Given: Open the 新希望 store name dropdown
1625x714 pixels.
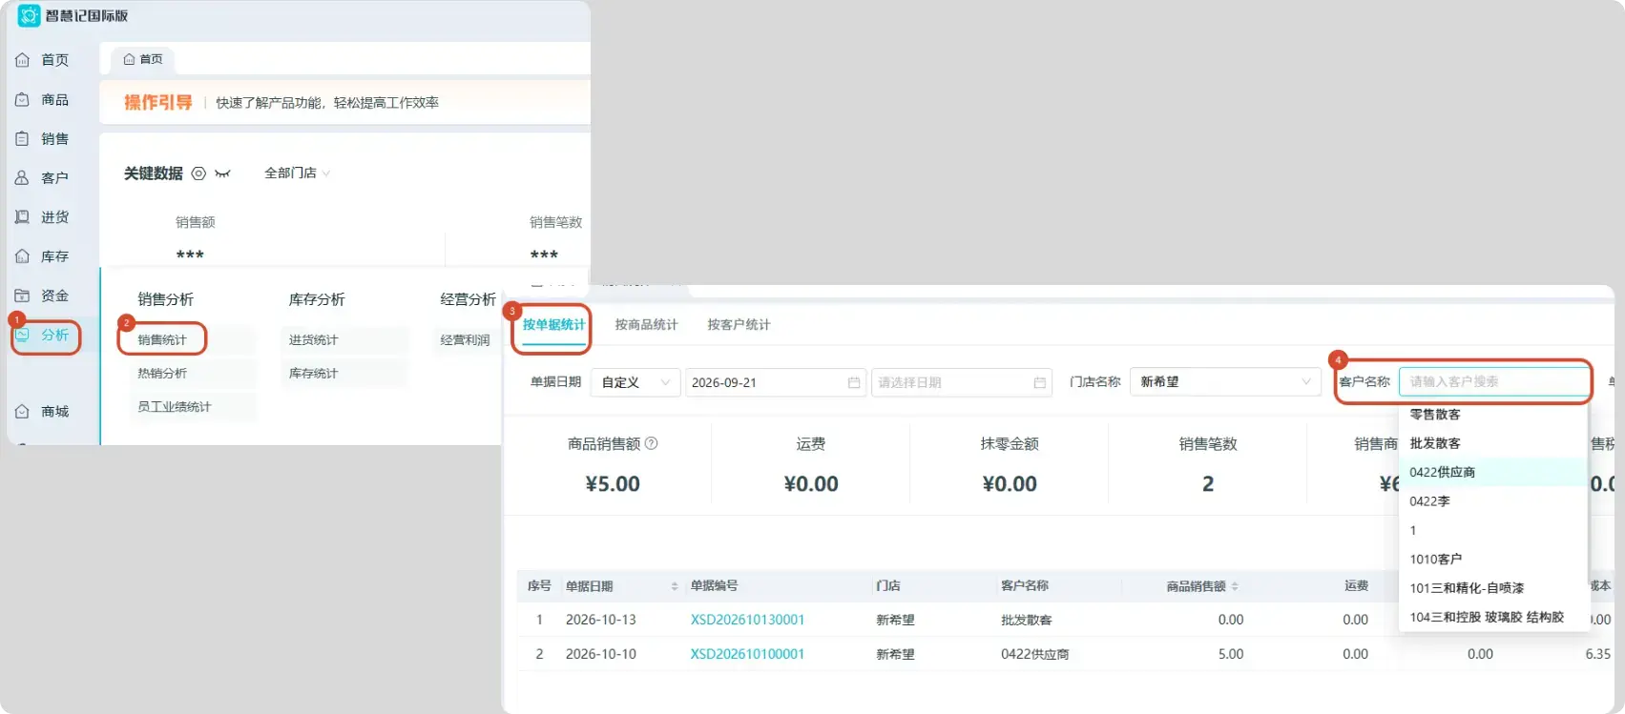Looking at the screenshot, I should tap(1225, 382).
